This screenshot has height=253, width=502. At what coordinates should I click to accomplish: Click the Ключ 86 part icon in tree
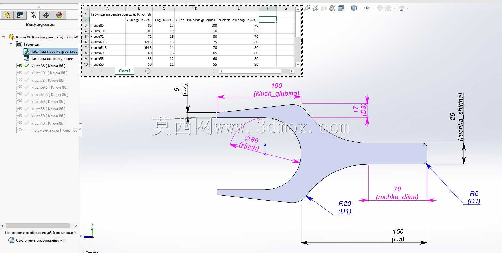(x=12, y=37)
